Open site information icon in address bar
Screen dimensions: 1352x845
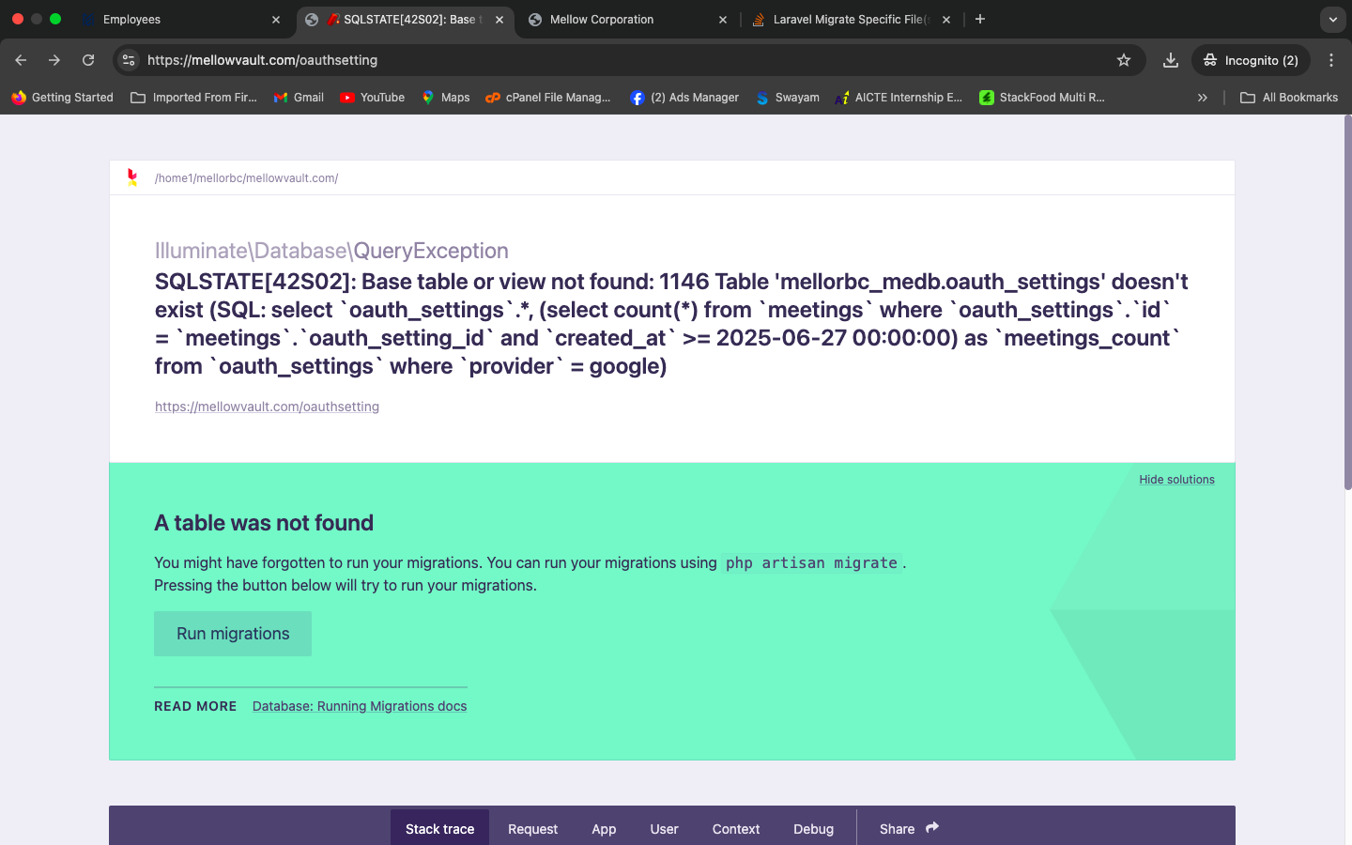(x=129, y=60)
